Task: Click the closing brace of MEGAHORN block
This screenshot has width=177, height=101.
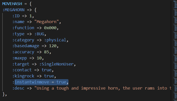Action: [4, 94]
